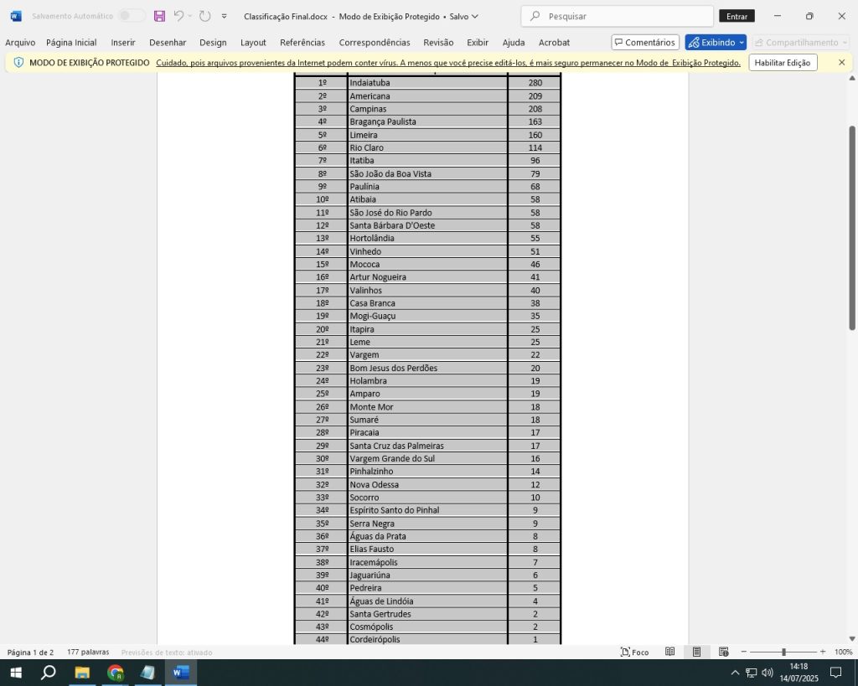Open File Explorer from the taskbar
Viewport: 858px width, 686px height.
[x=82, y=673]
